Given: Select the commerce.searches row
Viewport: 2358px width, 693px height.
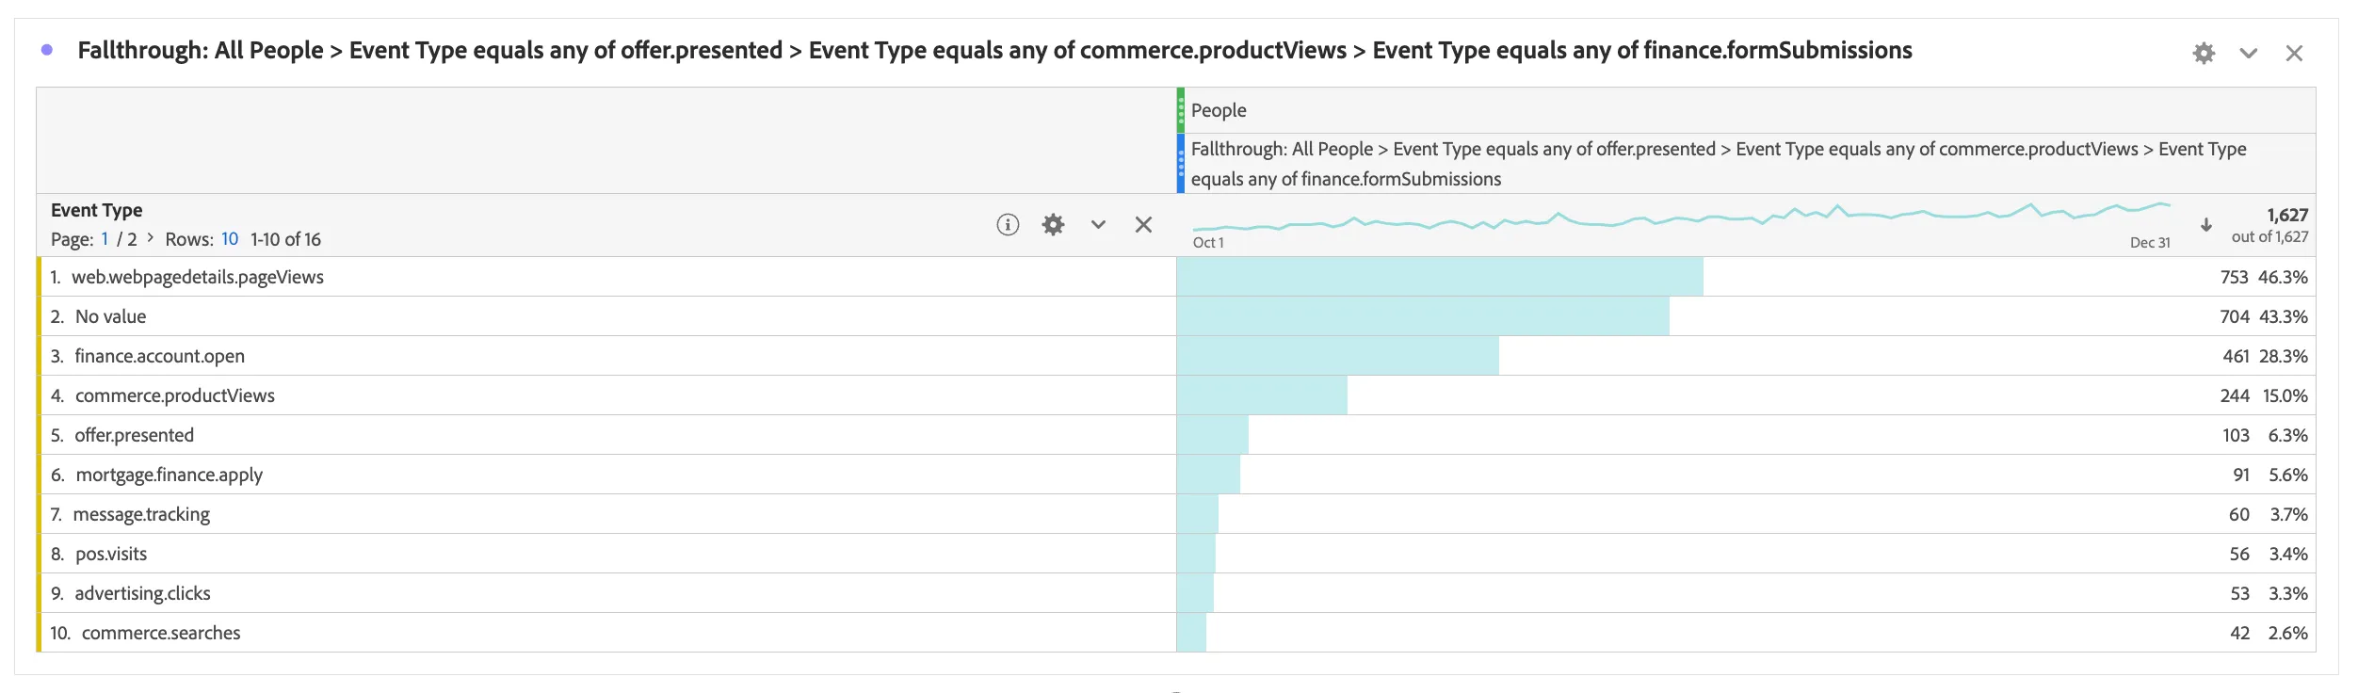Looking at the screenshot, I should (x=1176, y=633).
